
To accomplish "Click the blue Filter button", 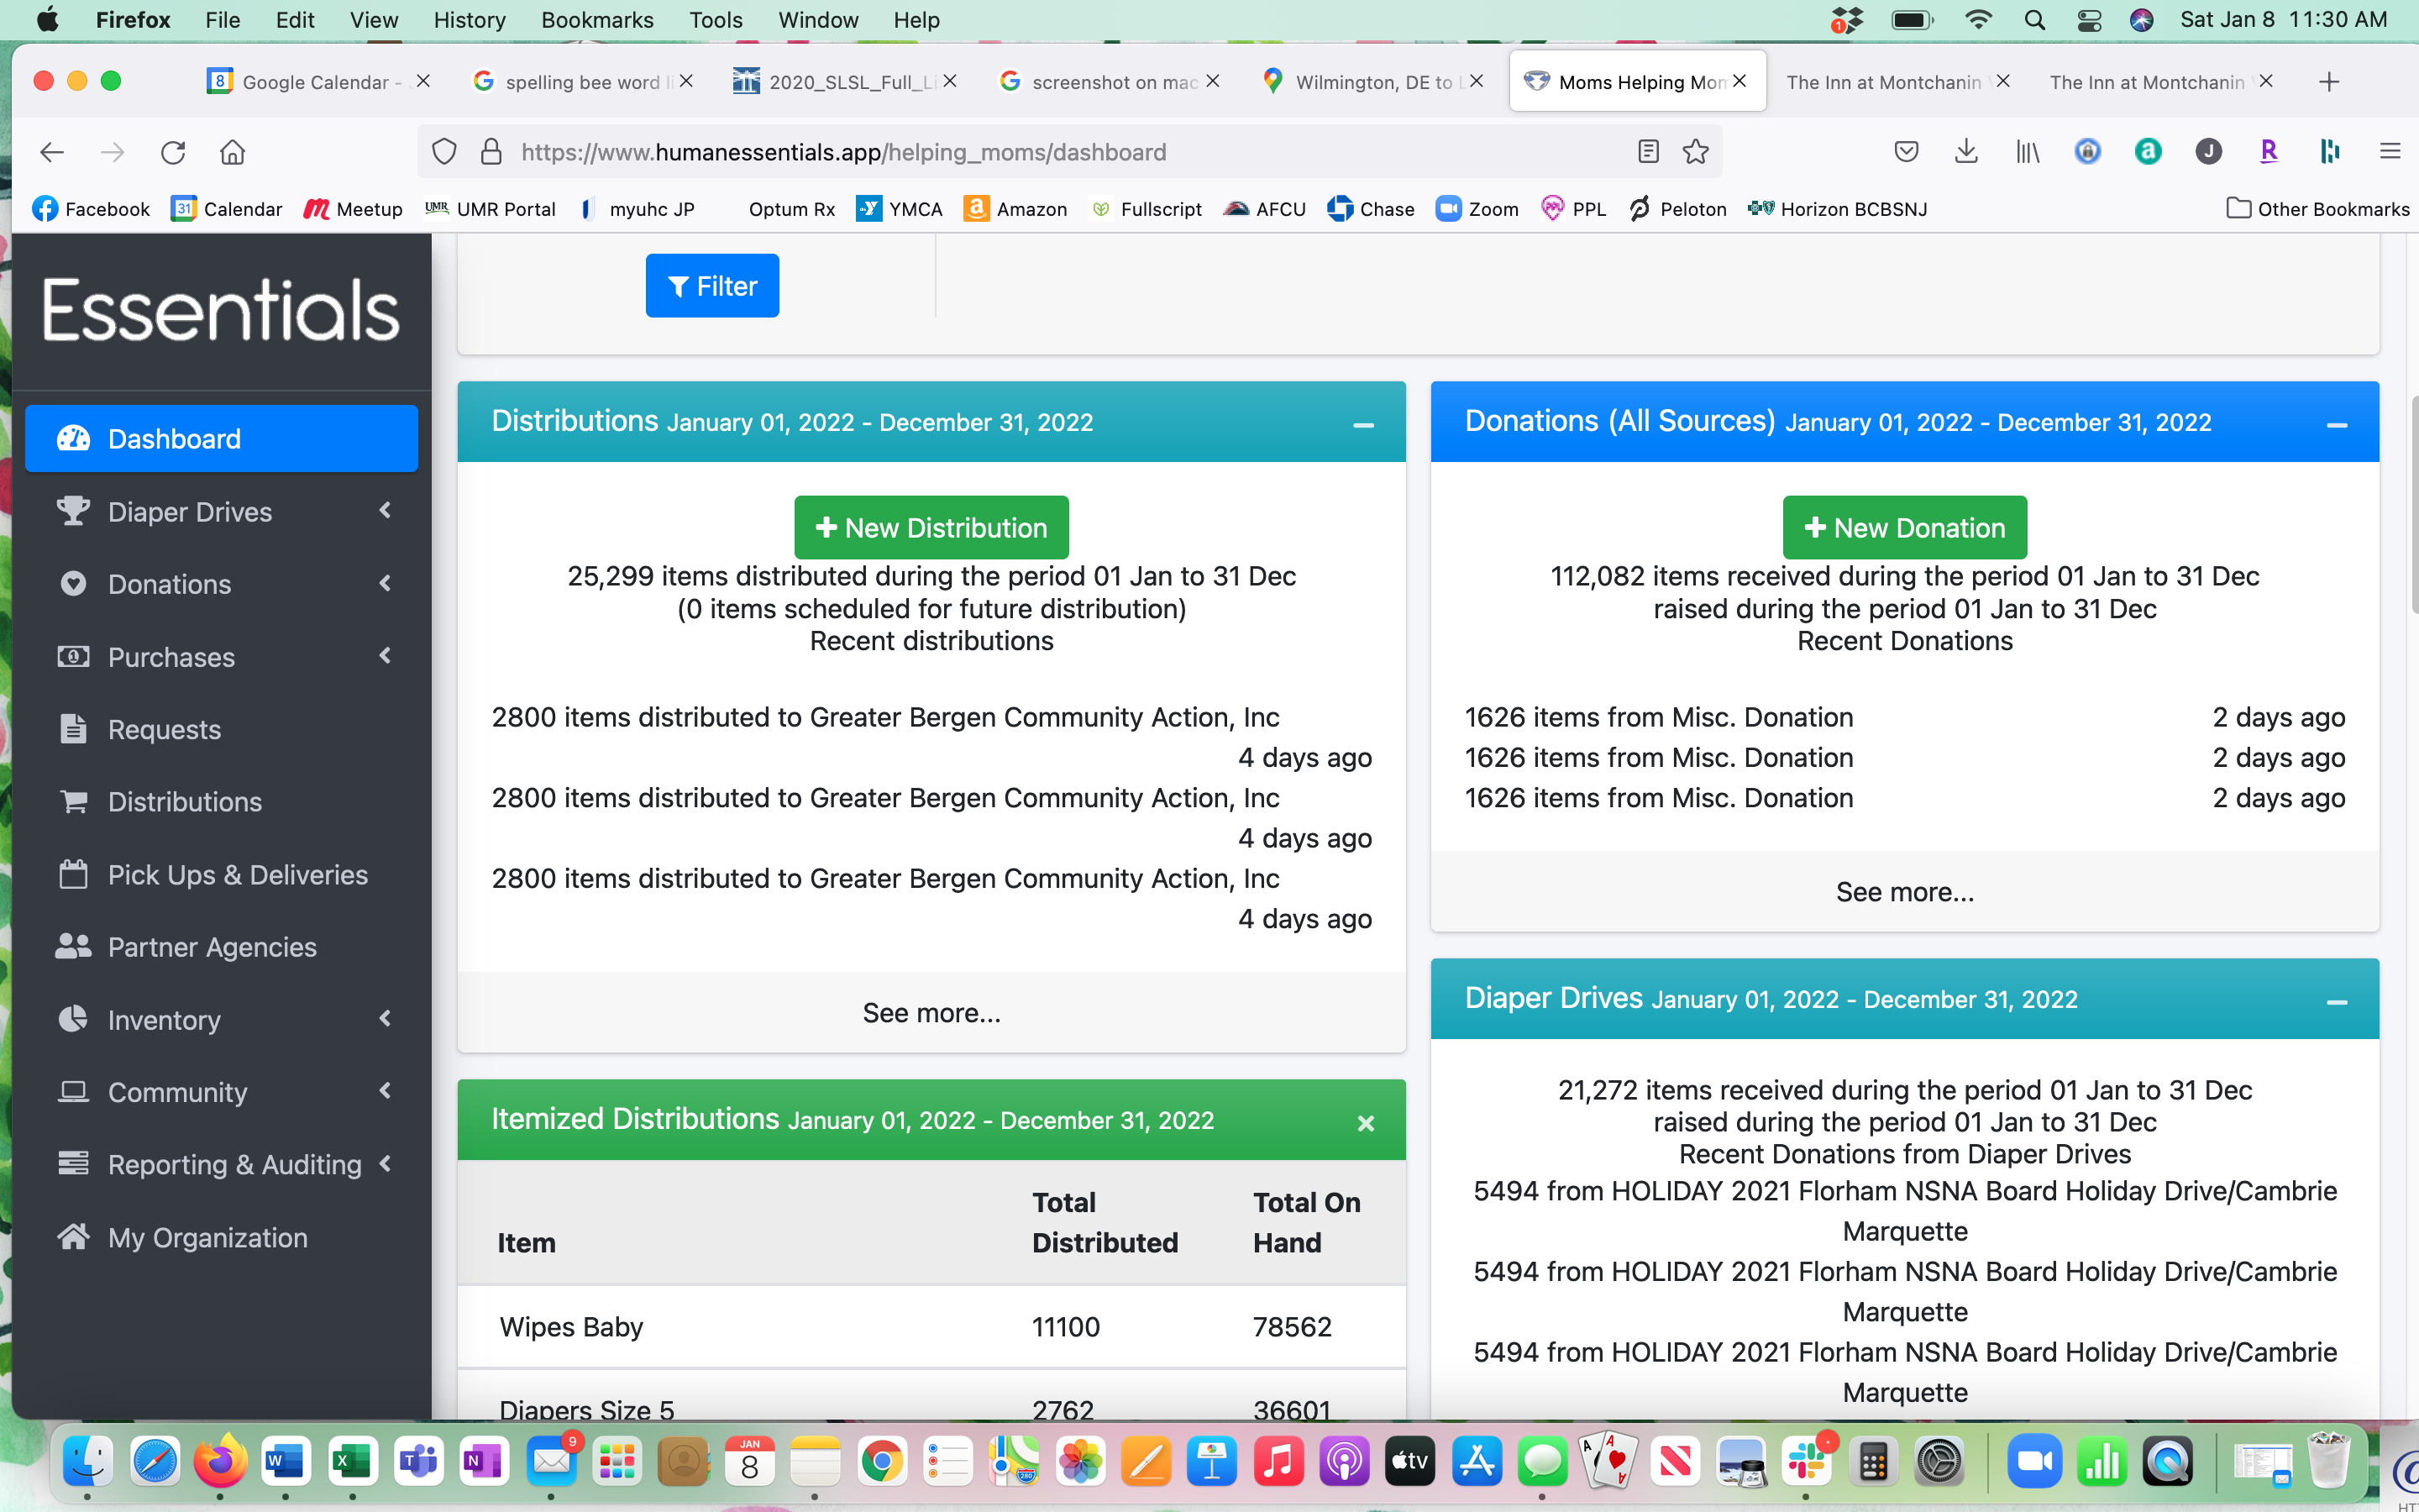I will [711, 286].
